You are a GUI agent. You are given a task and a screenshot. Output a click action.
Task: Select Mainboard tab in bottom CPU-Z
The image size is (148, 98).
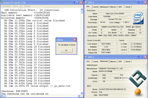(x=104, y=61)
